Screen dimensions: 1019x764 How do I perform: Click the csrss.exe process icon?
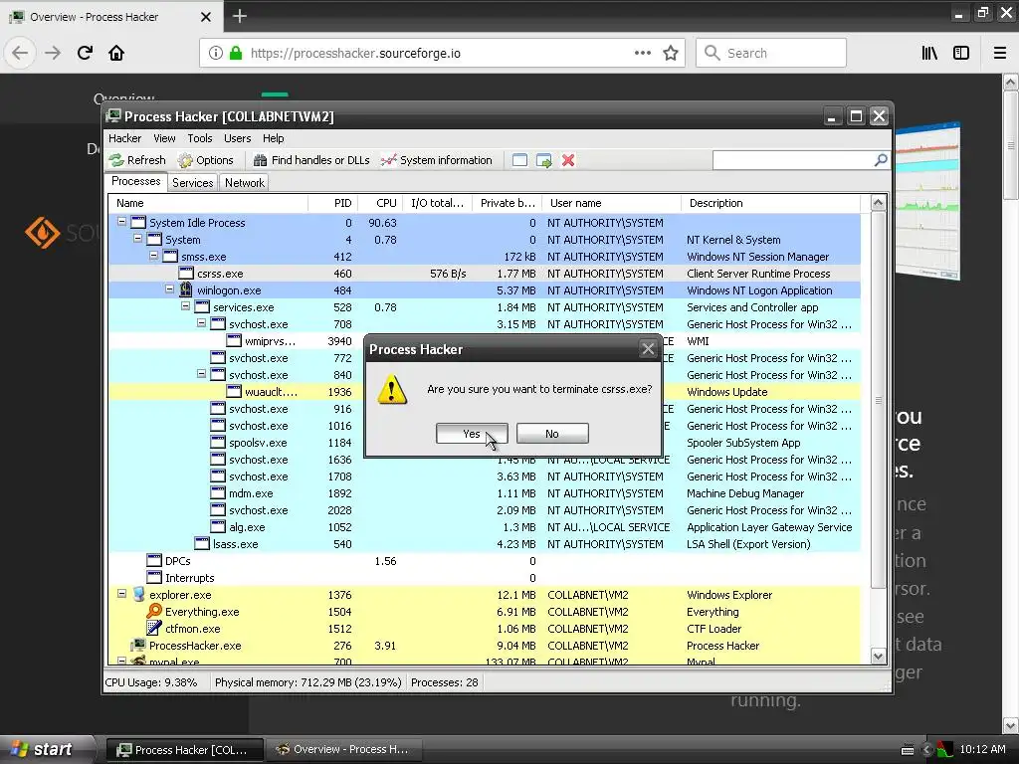(186, 273)
